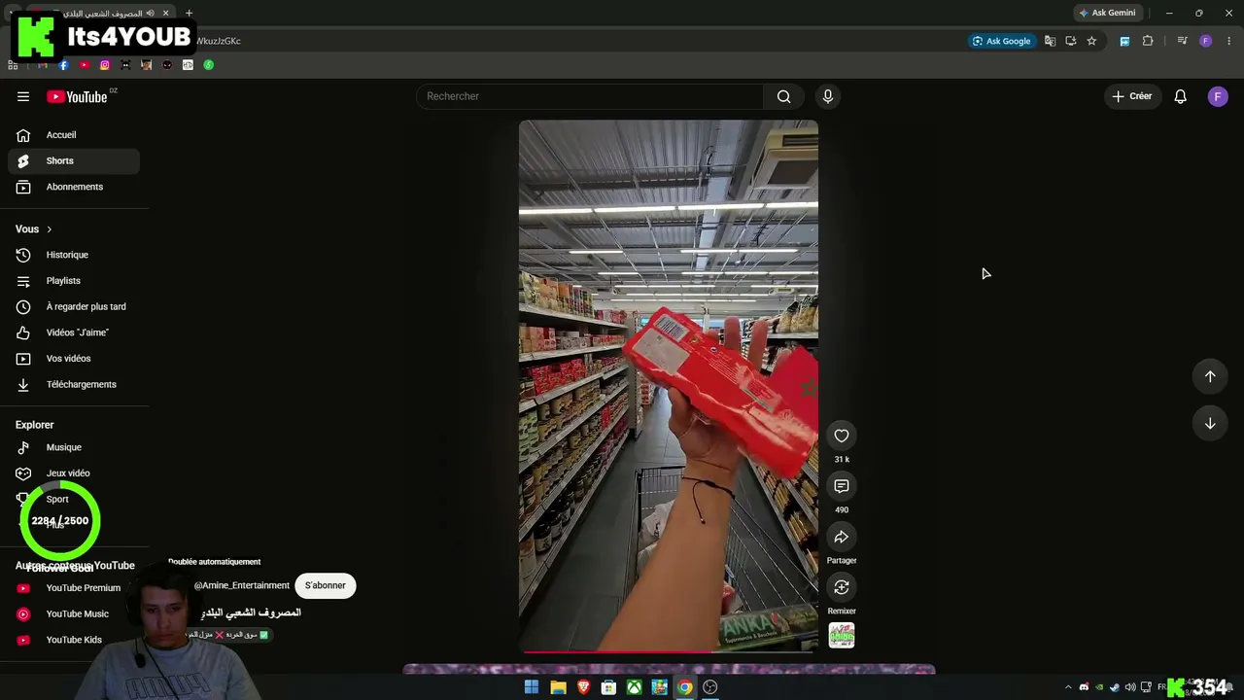Screen dimensions: 1244x700
Task: Open the Windows Start menu
Action: [532, 687]
